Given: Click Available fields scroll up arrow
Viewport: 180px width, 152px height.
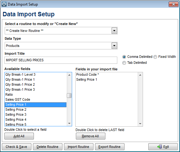Looking at the screenshot, I should coord(69,75).
